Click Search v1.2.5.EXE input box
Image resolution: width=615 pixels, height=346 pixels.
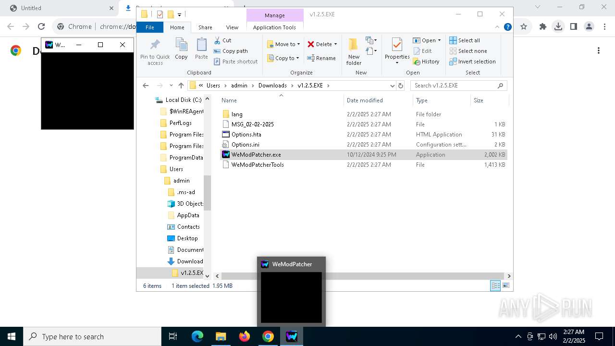click(x=459, y=86)
